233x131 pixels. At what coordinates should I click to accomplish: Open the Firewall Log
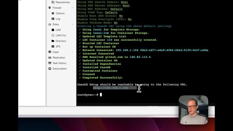[x=58, y=19]
